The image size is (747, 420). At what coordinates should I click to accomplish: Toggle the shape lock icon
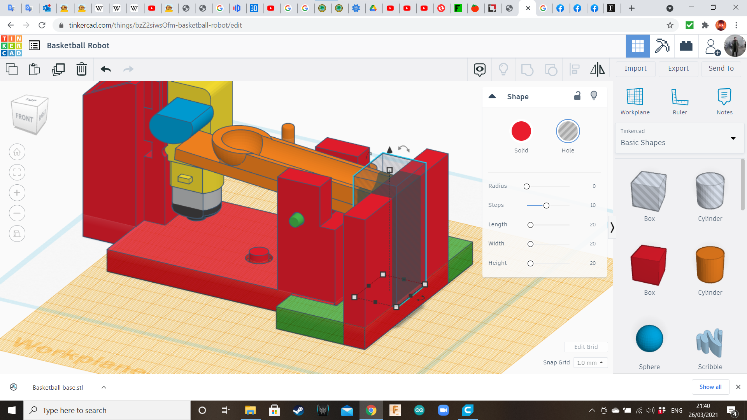point(577,96)
